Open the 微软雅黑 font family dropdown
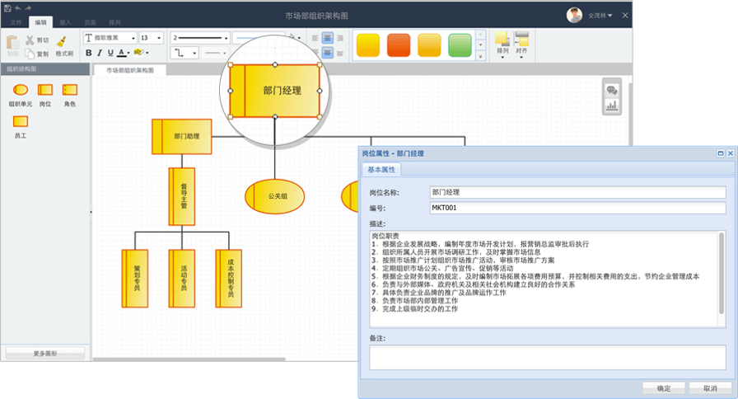 110,38
